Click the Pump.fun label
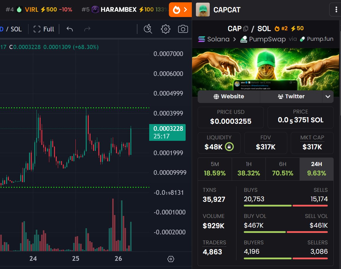 (320, 39)
